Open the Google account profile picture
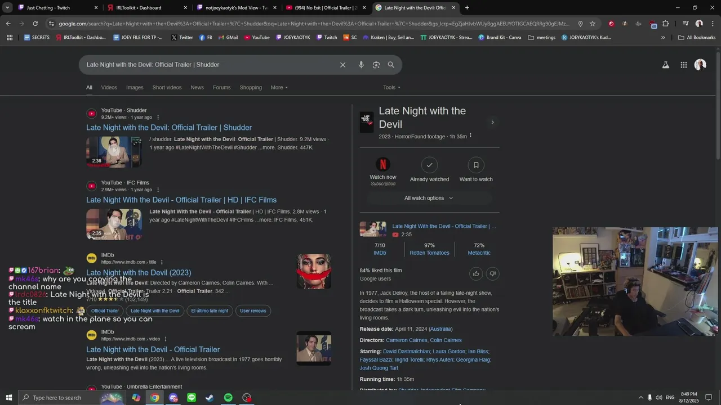This screenshot has height=405, width=721. click(700, 65)
